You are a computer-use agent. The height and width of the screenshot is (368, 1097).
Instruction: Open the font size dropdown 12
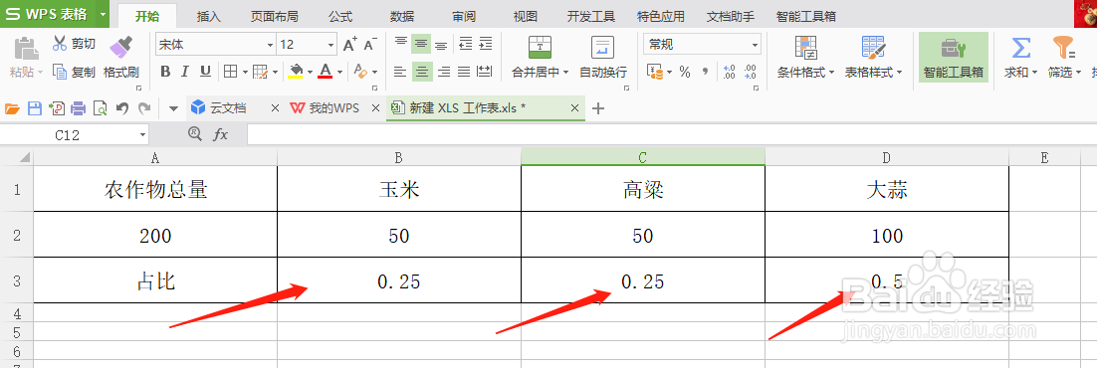point(330,45)
